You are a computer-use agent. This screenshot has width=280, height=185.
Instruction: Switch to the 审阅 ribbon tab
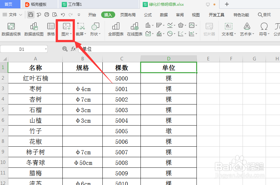(x=180, y=15)
